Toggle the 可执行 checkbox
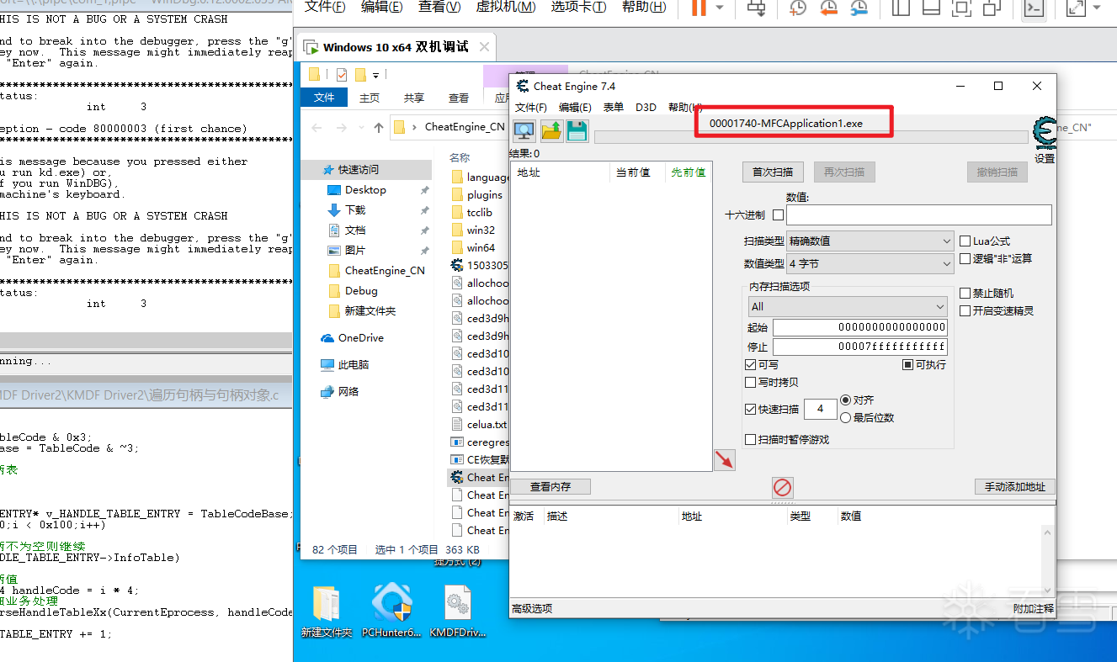The image size is (1117, 662). (x=908, y=365)
